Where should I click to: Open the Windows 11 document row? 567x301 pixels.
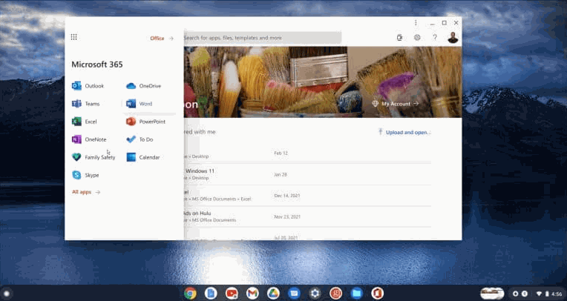[x=307, y=174]
